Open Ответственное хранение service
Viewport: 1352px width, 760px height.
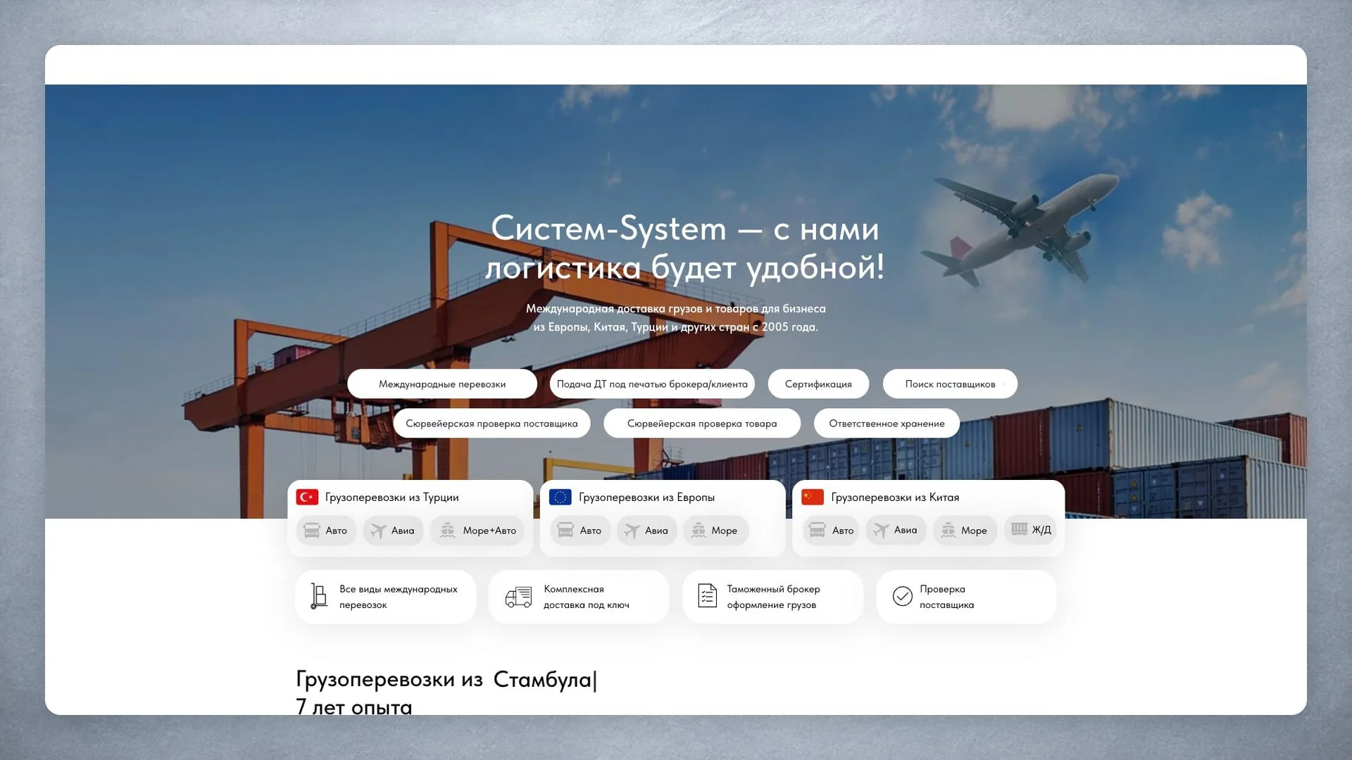tap(887, 424)
